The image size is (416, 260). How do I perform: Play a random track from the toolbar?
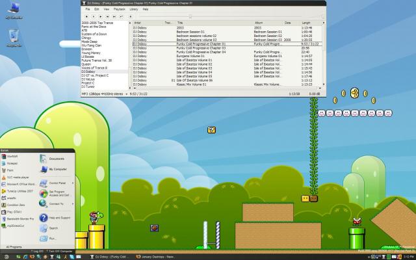point(122,16)
